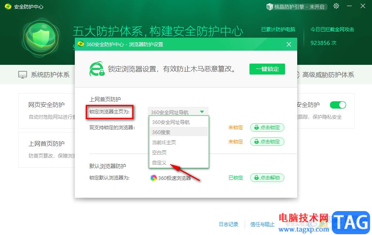
Task: Click the 923856 次 attack counter
Action: click(323, 43)
